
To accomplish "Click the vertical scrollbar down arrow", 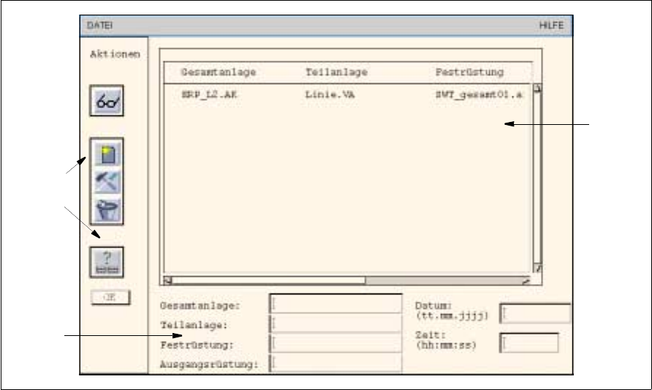I will 537,269.
